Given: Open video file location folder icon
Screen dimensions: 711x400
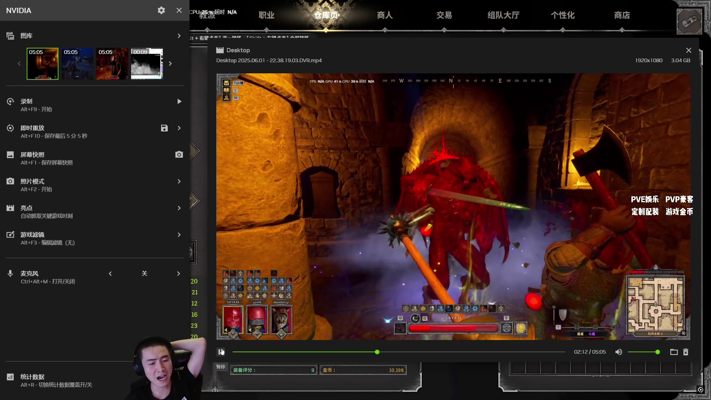Looking at the screenshot, I should click(x=674, y=352).
